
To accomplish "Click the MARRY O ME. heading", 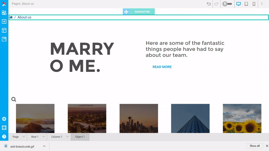I will [82, 57].
